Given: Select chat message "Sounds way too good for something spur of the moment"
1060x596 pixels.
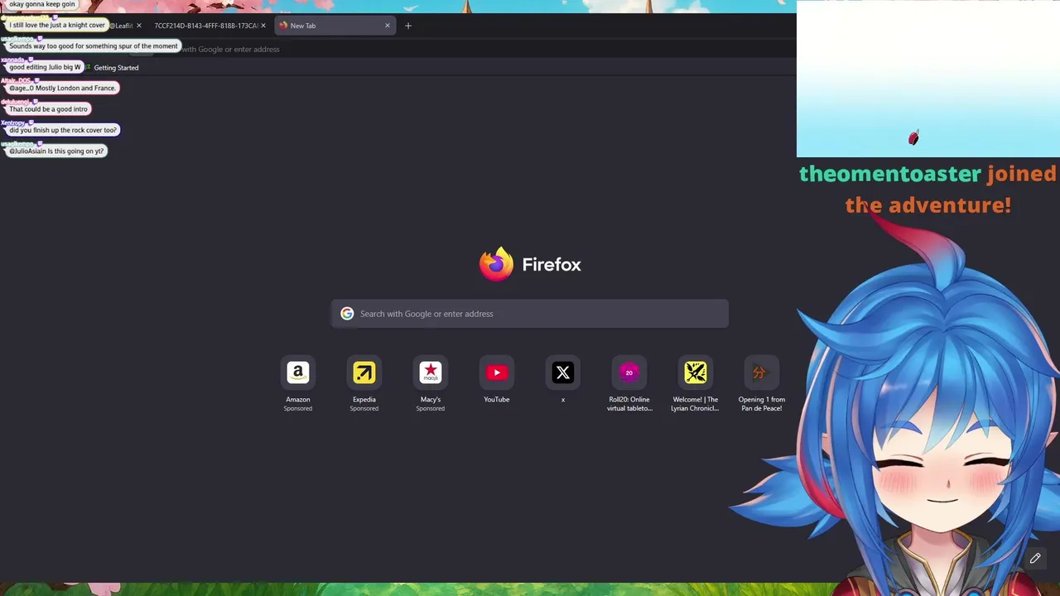Looking at the screenshot, I should point(93,46).
